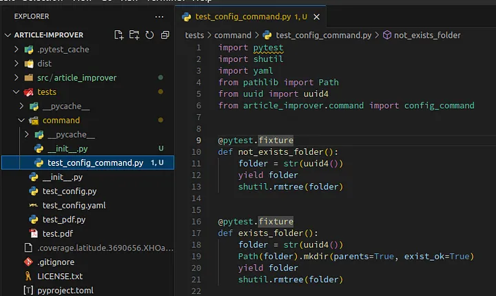This screenshot has height=296, width=496.
Task: Expand __pycache__ folder under tests
Action: coord(21,106)
